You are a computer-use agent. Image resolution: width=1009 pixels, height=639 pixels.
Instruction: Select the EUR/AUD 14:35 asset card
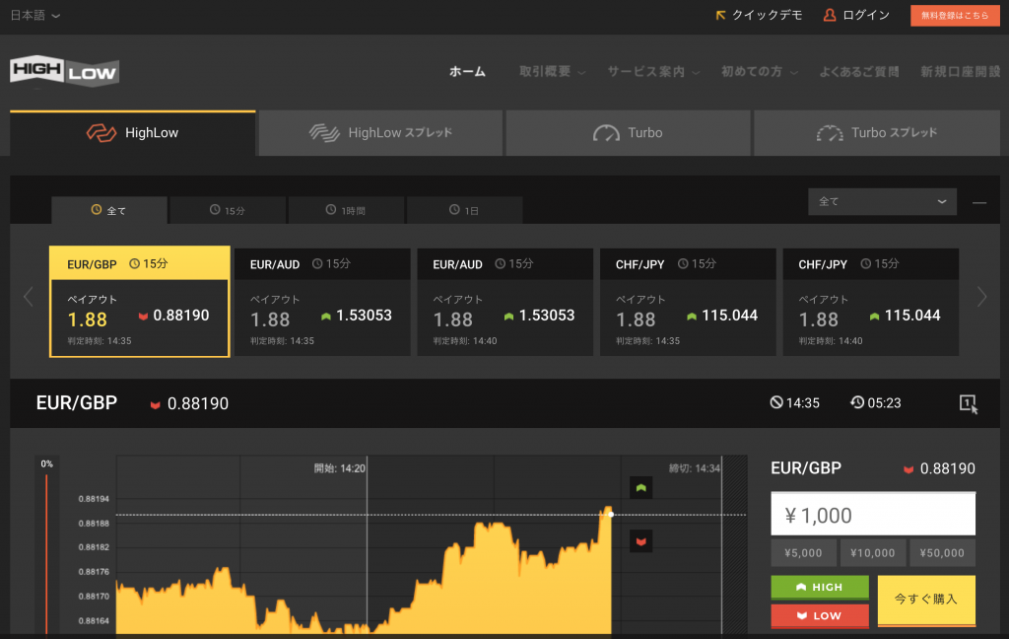pyautogui.click(x=322, y=302)
